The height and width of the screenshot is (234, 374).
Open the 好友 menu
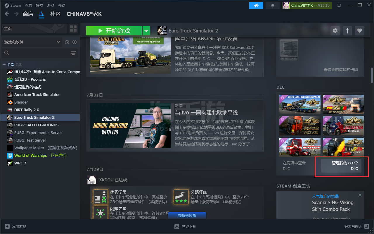39,5
